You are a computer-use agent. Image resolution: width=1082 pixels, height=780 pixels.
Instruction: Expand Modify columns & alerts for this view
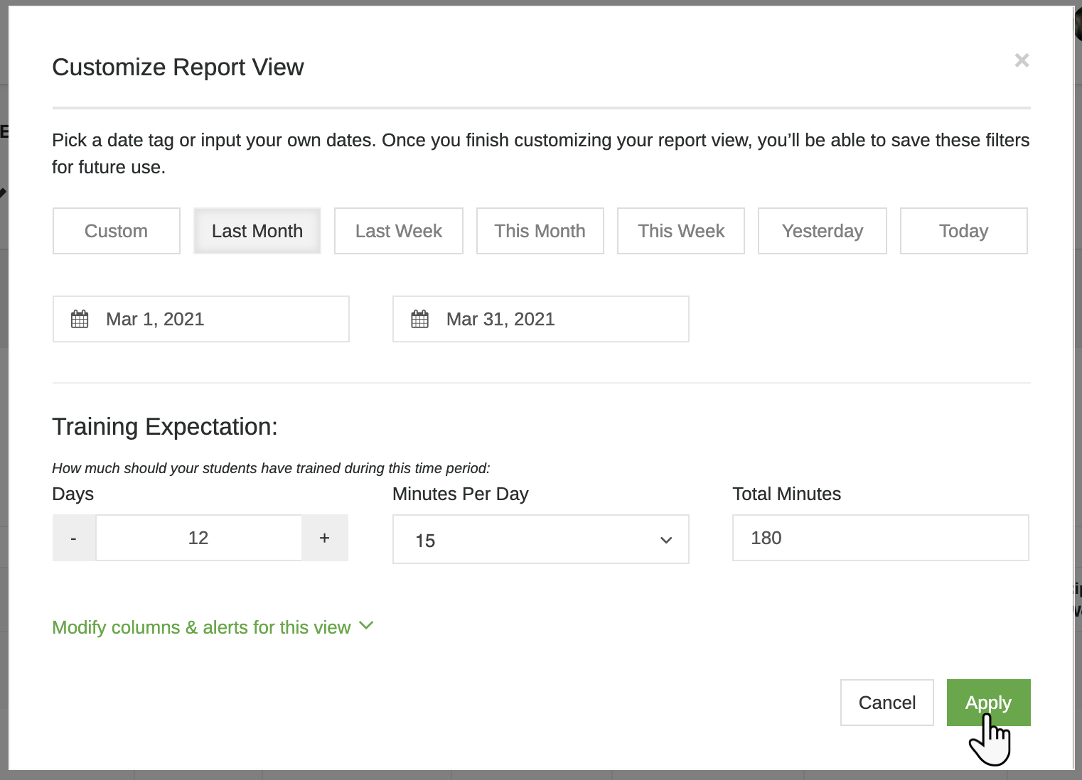pyautogui.click(x=201, y=627)
